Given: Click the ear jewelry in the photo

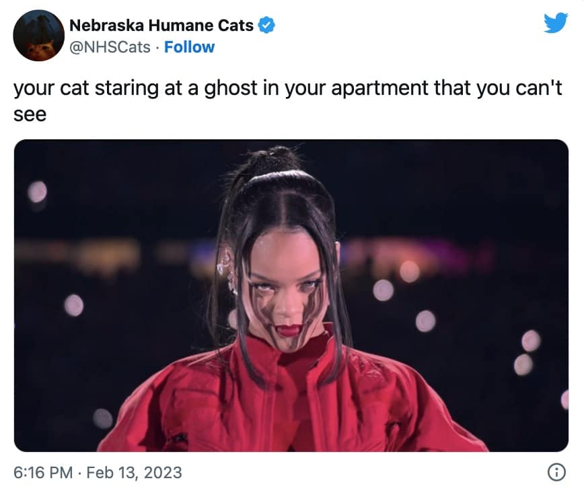Looking at the screenshot, I should pos(227,270).
